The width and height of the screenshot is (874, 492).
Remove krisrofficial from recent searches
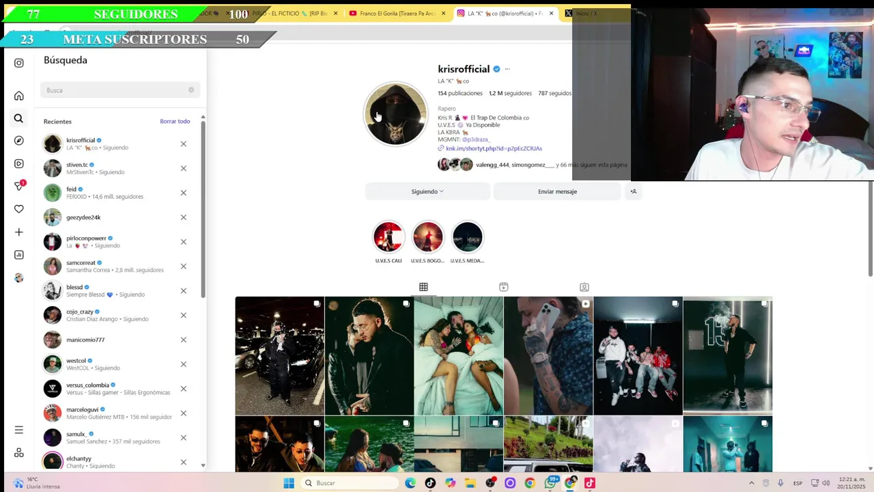pyautogui.click(x=183, y=143)
